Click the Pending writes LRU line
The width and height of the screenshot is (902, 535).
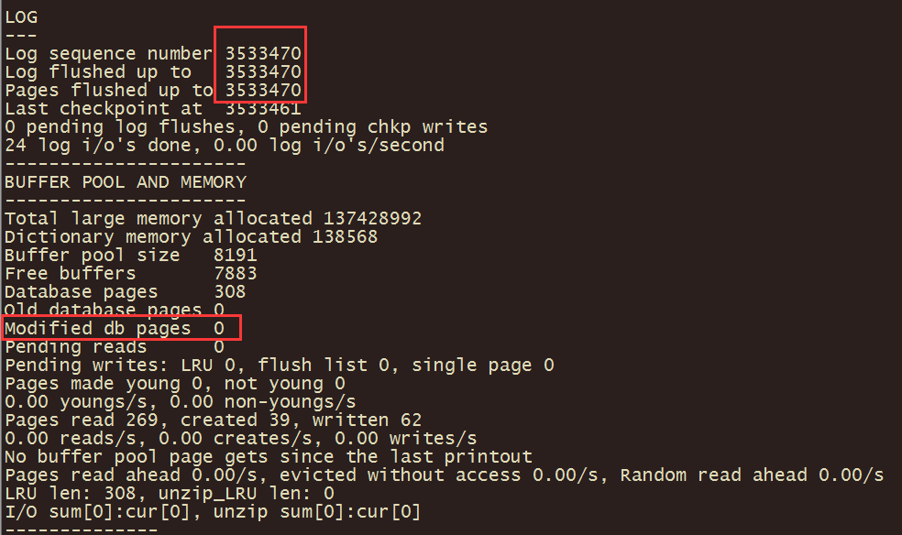(x=279, y=366)
